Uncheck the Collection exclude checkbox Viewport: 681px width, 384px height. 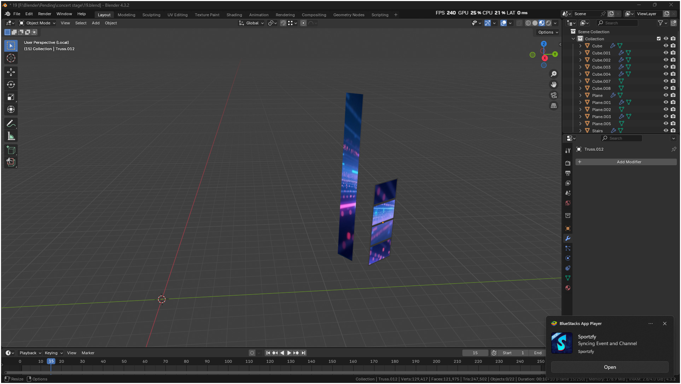pyautogui.click(x=659, y=39)
